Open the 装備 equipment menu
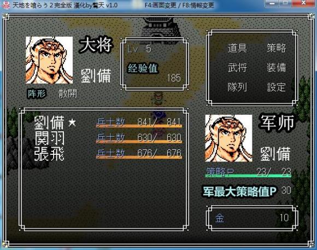 (277, 68)
